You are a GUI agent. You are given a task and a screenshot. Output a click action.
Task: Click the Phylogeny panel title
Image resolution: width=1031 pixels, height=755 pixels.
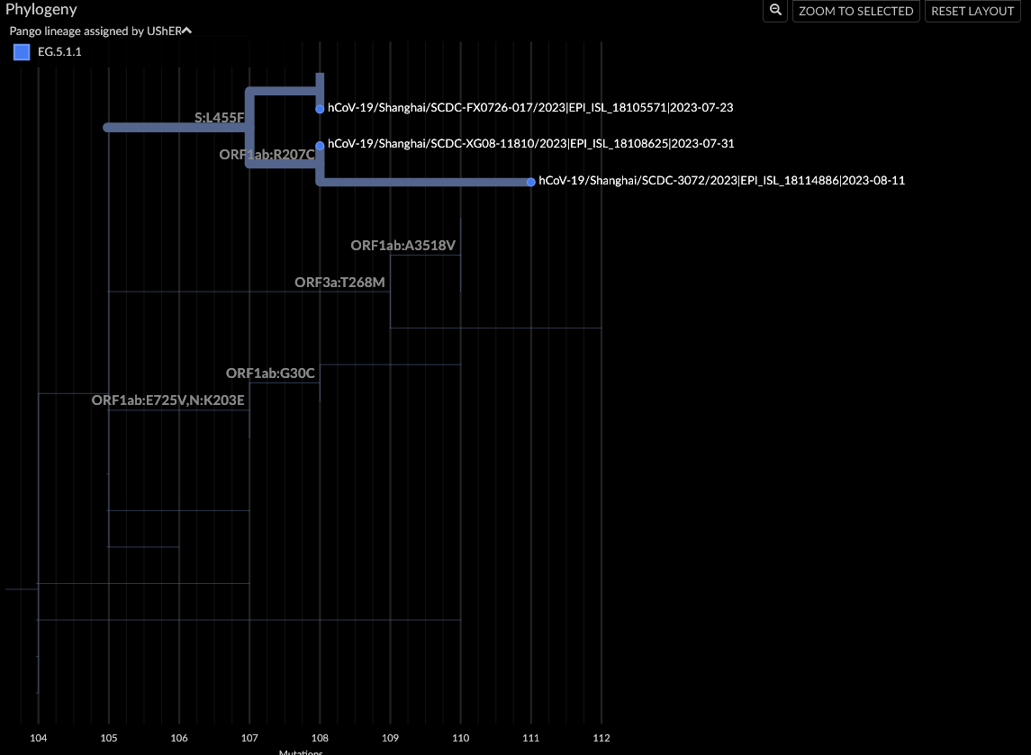coord(41,10)
